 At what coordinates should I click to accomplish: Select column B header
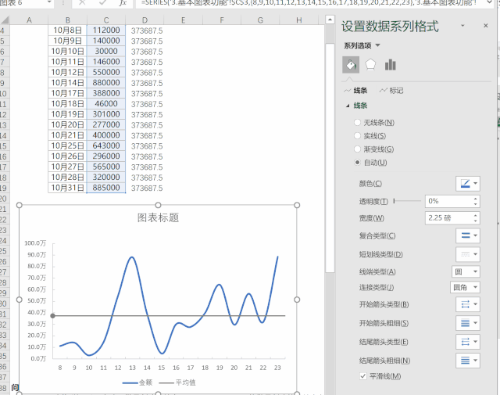68,20
